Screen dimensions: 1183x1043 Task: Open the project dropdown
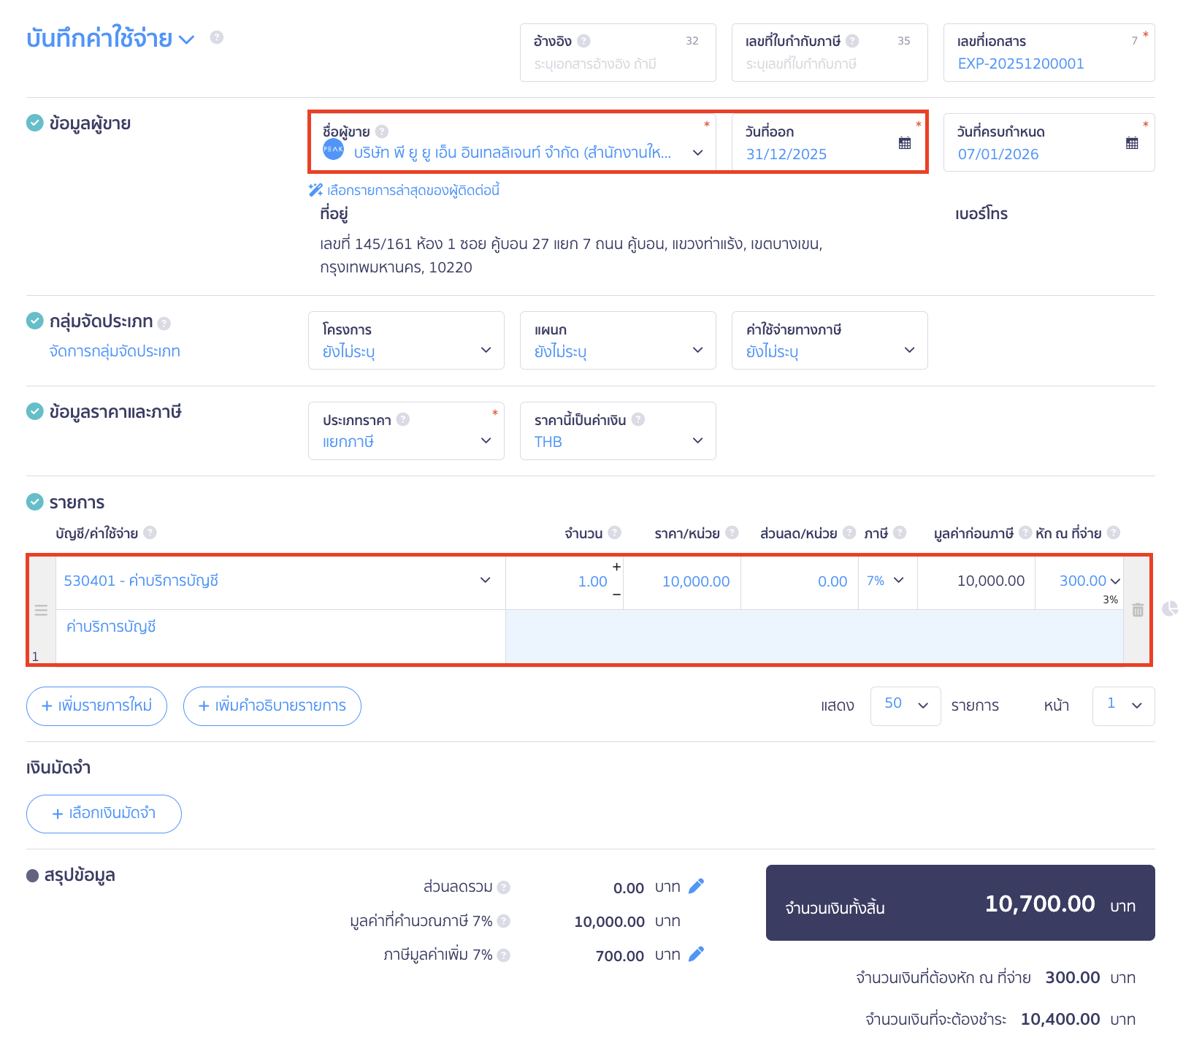point(406,340)
